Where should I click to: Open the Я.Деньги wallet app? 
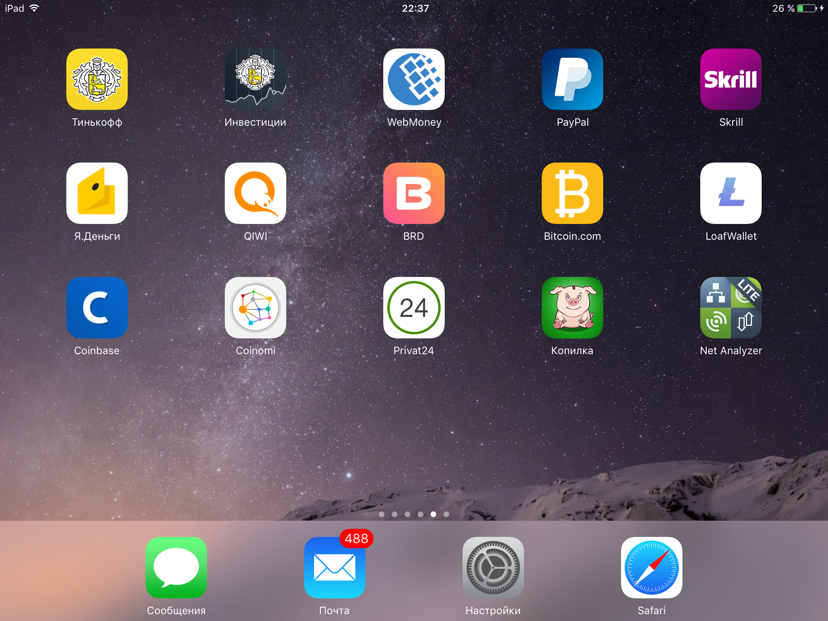pyautogui.click(x=97, y=193)
